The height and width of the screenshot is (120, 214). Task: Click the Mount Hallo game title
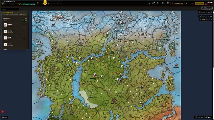(10, 2)
